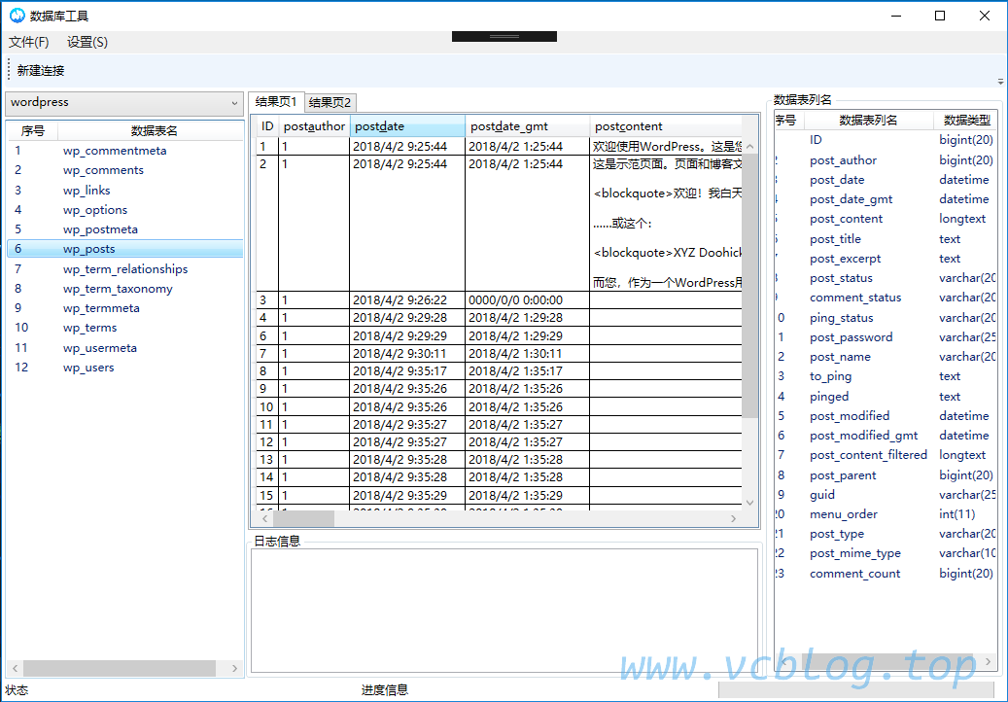Sort by the postcontent column header
Image resolution: width=1008 pixels, height=702 pixels.
(665, 126)
